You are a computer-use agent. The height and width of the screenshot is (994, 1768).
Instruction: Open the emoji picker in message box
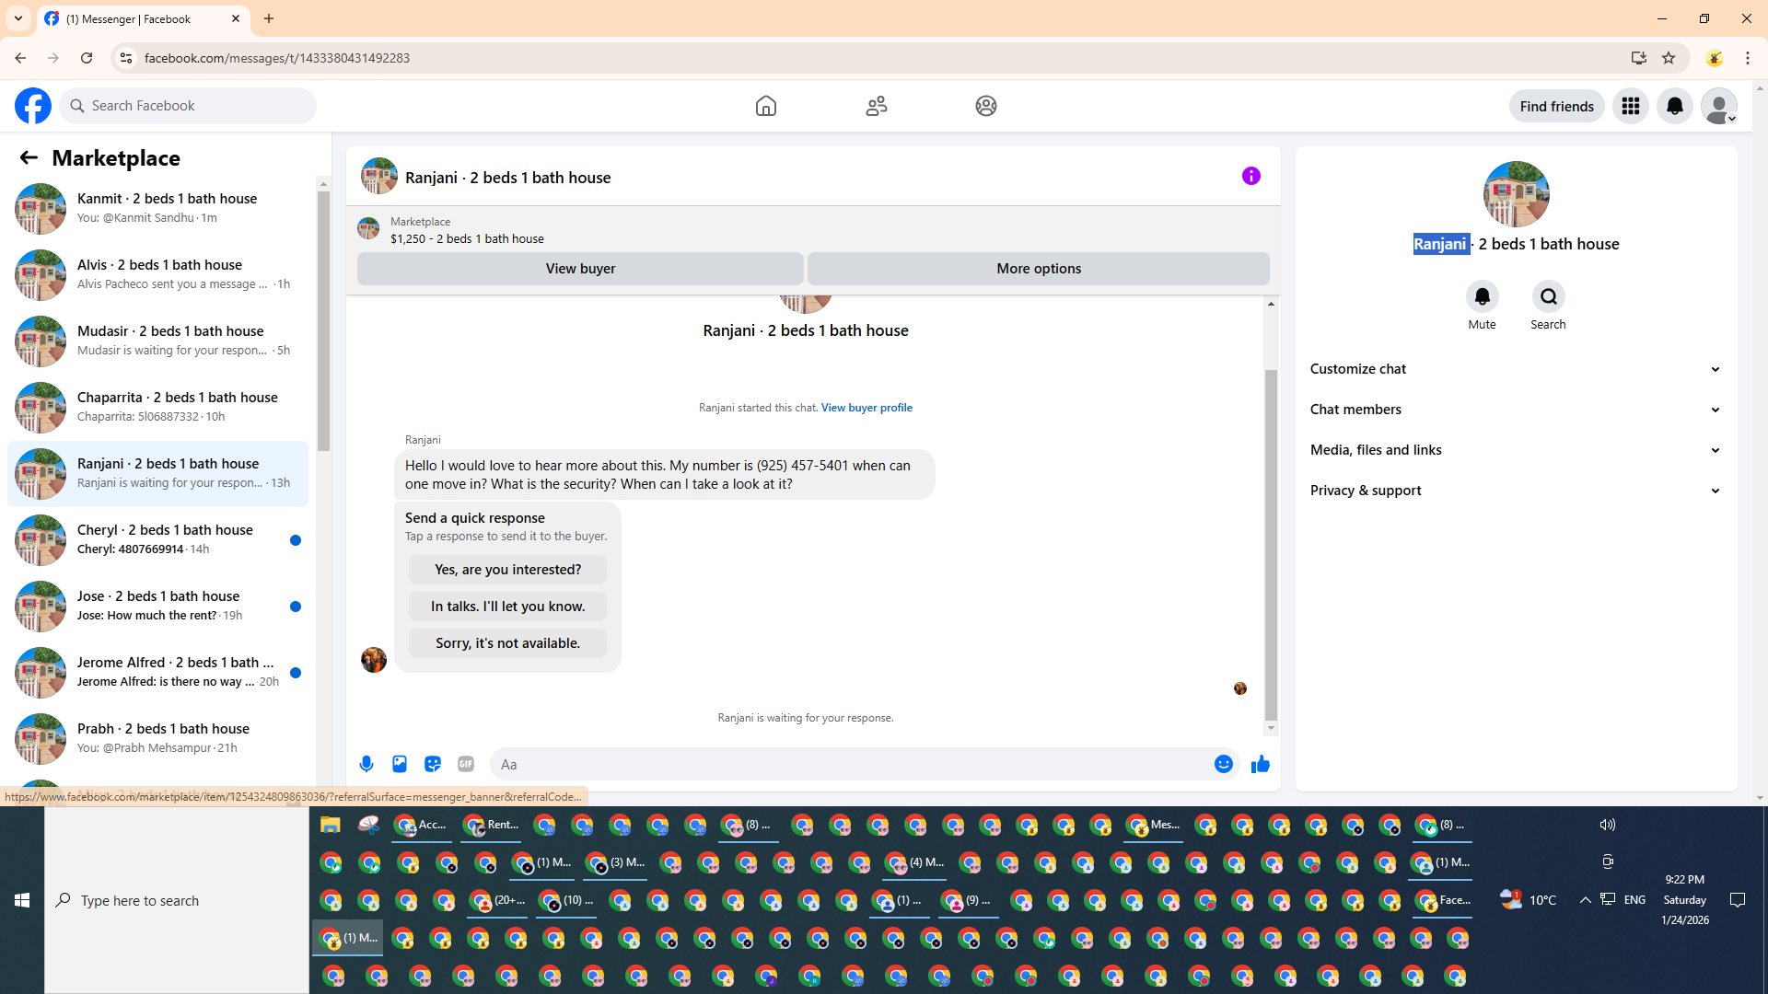coord(1223,764)
